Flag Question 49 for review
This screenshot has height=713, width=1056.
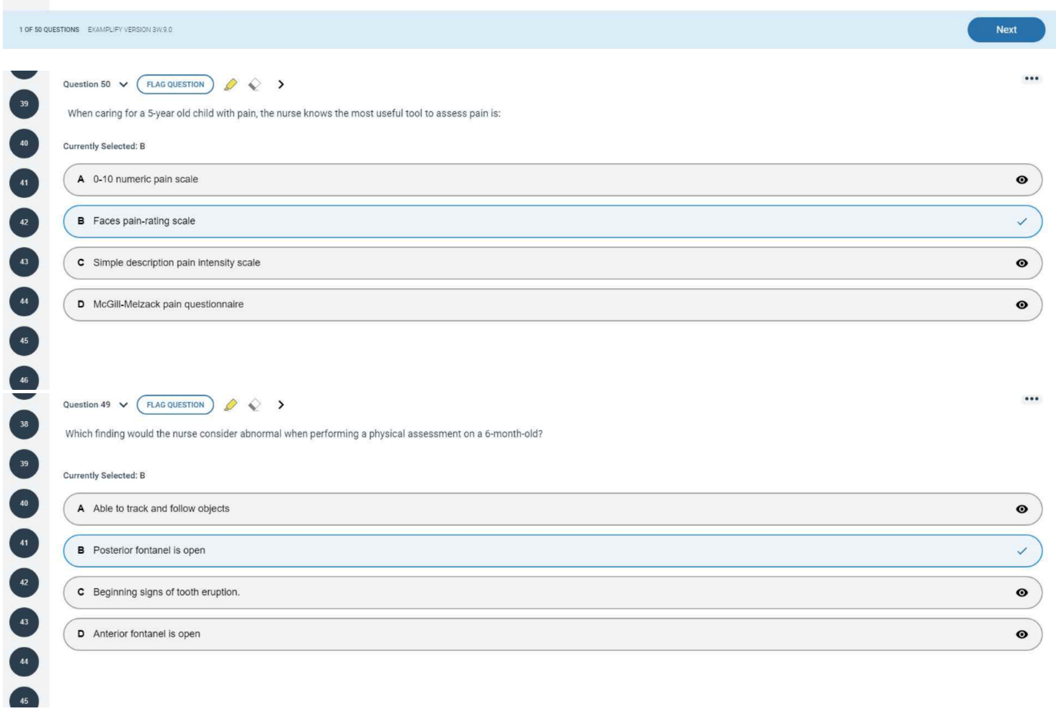175,405
